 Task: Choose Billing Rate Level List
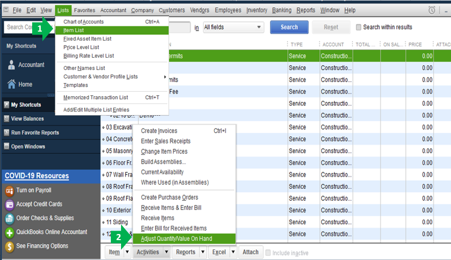tap(112, 56)
